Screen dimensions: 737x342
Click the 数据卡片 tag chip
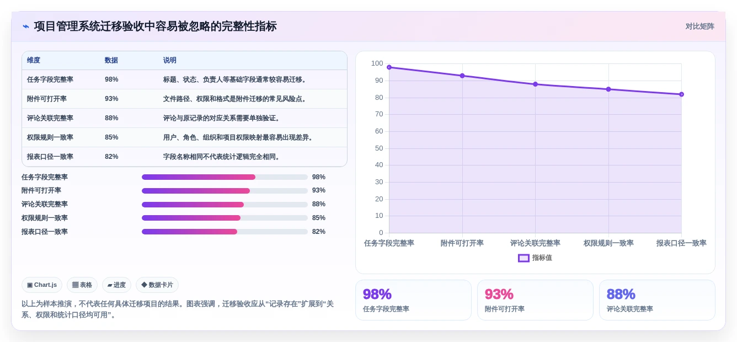coord(157,285)
